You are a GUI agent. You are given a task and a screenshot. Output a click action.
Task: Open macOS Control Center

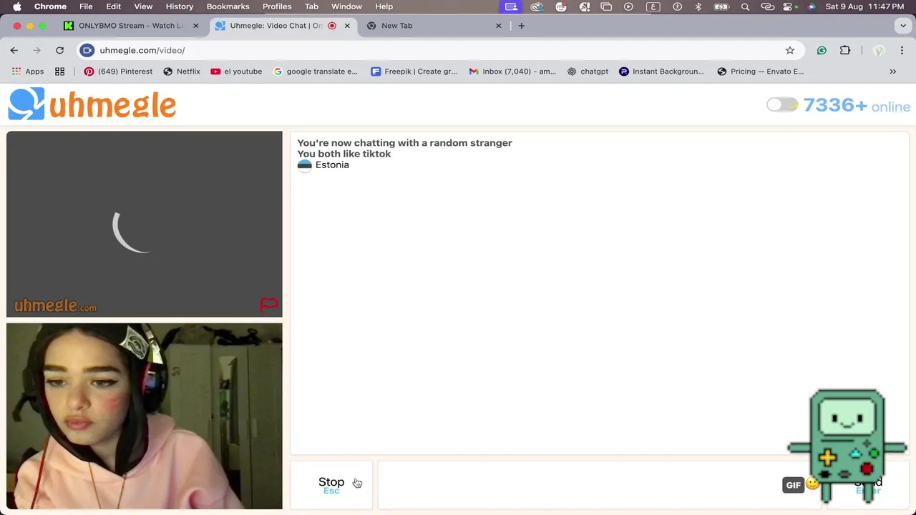tap(789, 6)
